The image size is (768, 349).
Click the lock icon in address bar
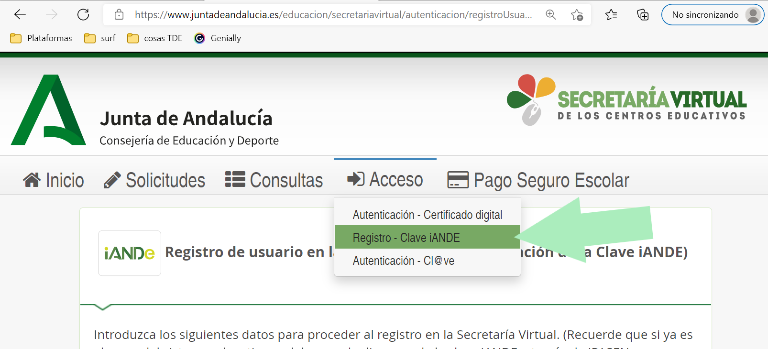[119, 15]
